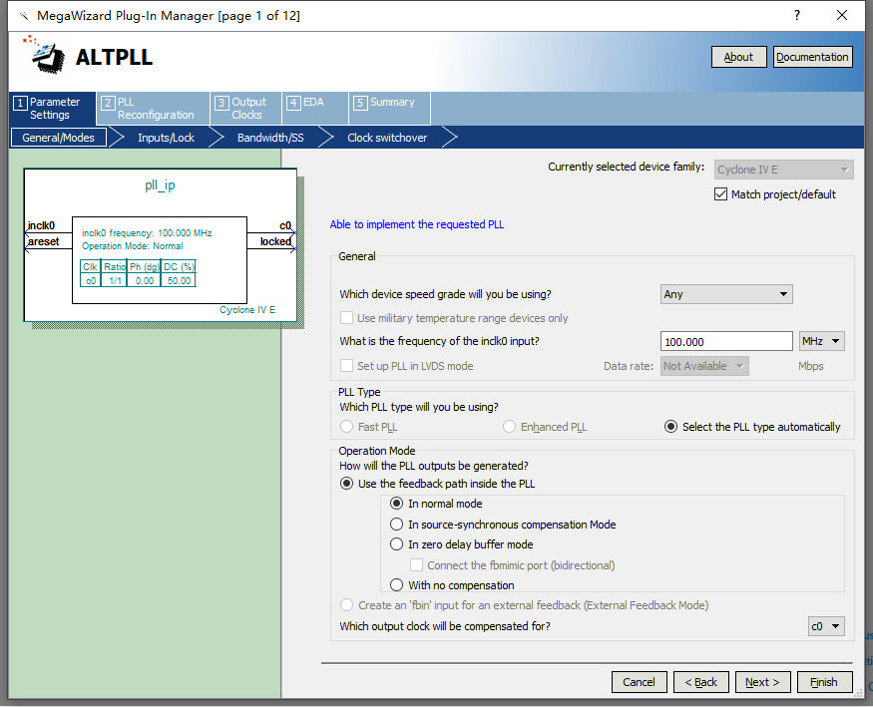The width and height of the screenshot is (873, 707).
Task: Select source-synchronous compensation Mode
Action: 396,524
